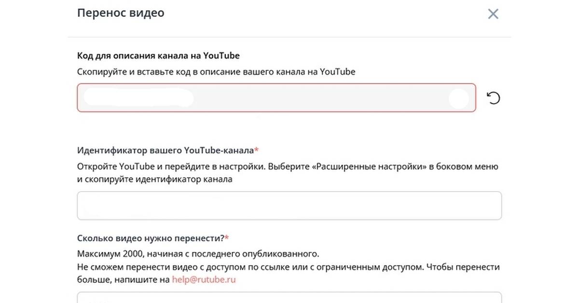Close the Перенос видео dialog
579x303 pixels.
pos(493,14)
